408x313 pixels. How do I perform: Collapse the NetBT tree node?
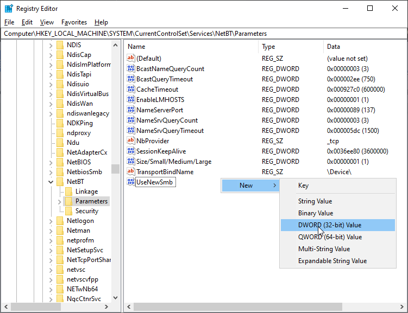tap(51, 182)
